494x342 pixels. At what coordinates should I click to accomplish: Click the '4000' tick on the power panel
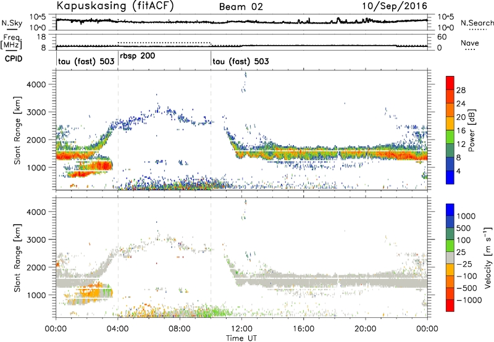pos(36,85)
